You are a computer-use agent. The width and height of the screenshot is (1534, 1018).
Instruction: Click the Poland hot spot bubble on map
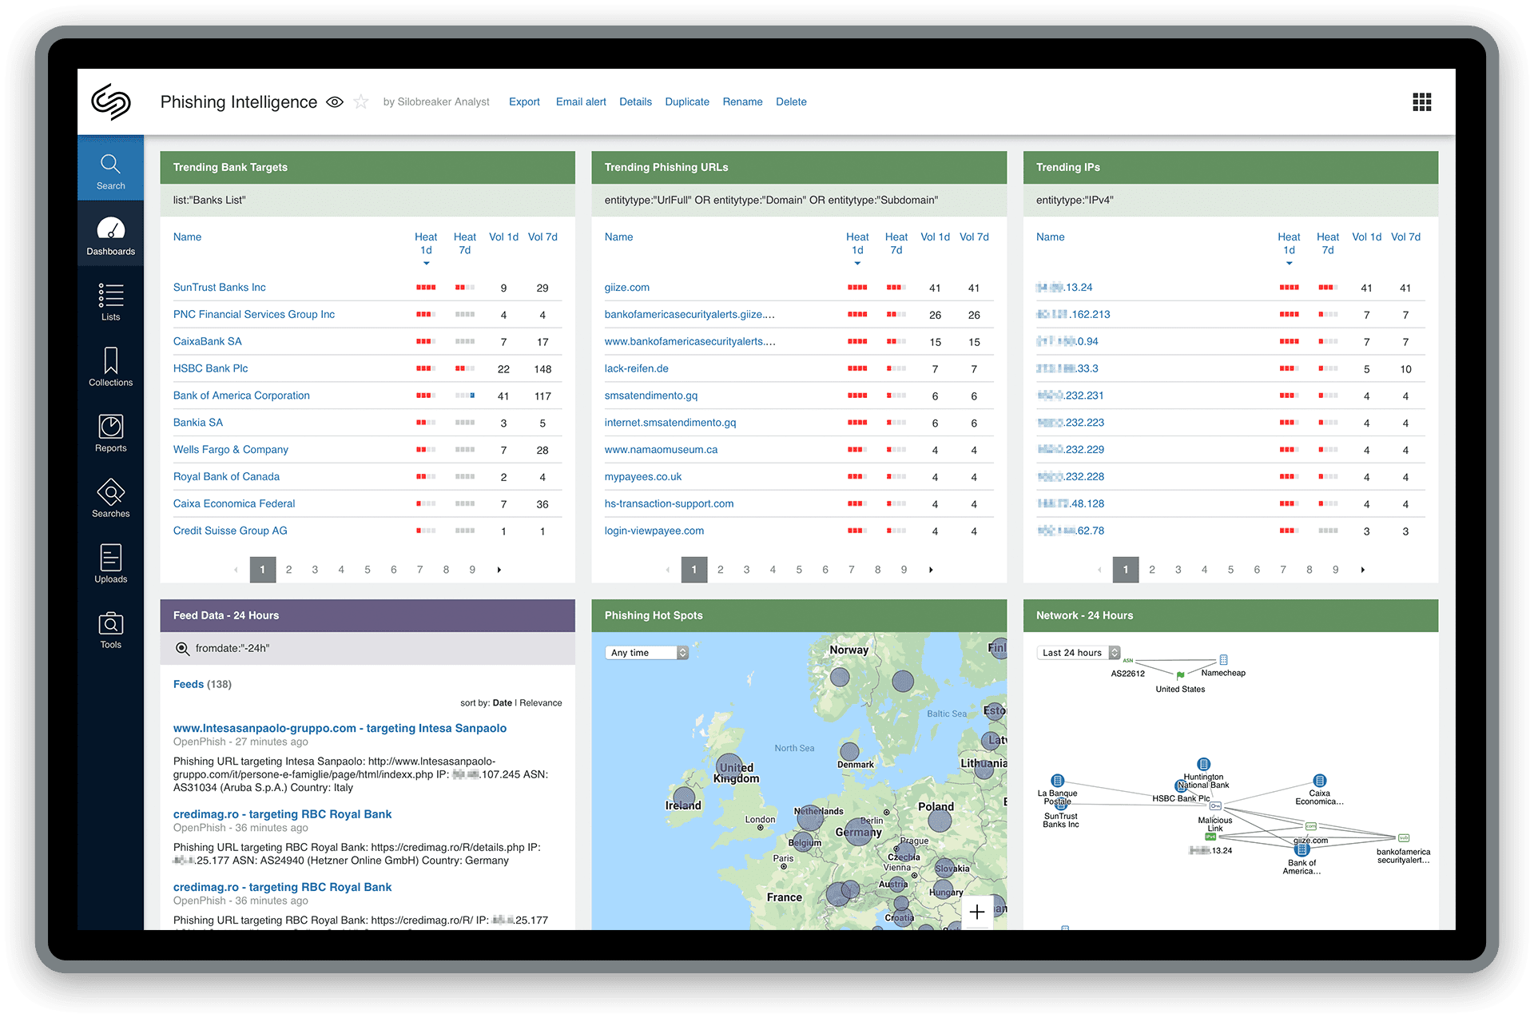pyautogui.click(x=940, y=821)
